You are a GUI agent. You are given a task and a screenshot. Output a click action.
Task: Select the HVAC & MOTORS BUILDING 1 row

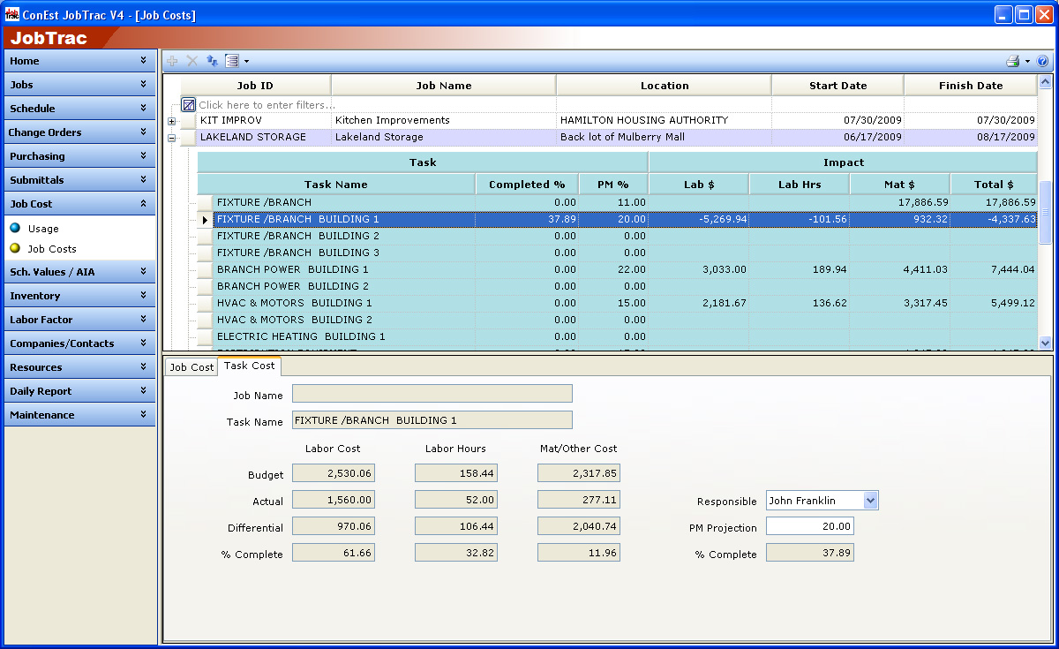[x=617, y=303]
